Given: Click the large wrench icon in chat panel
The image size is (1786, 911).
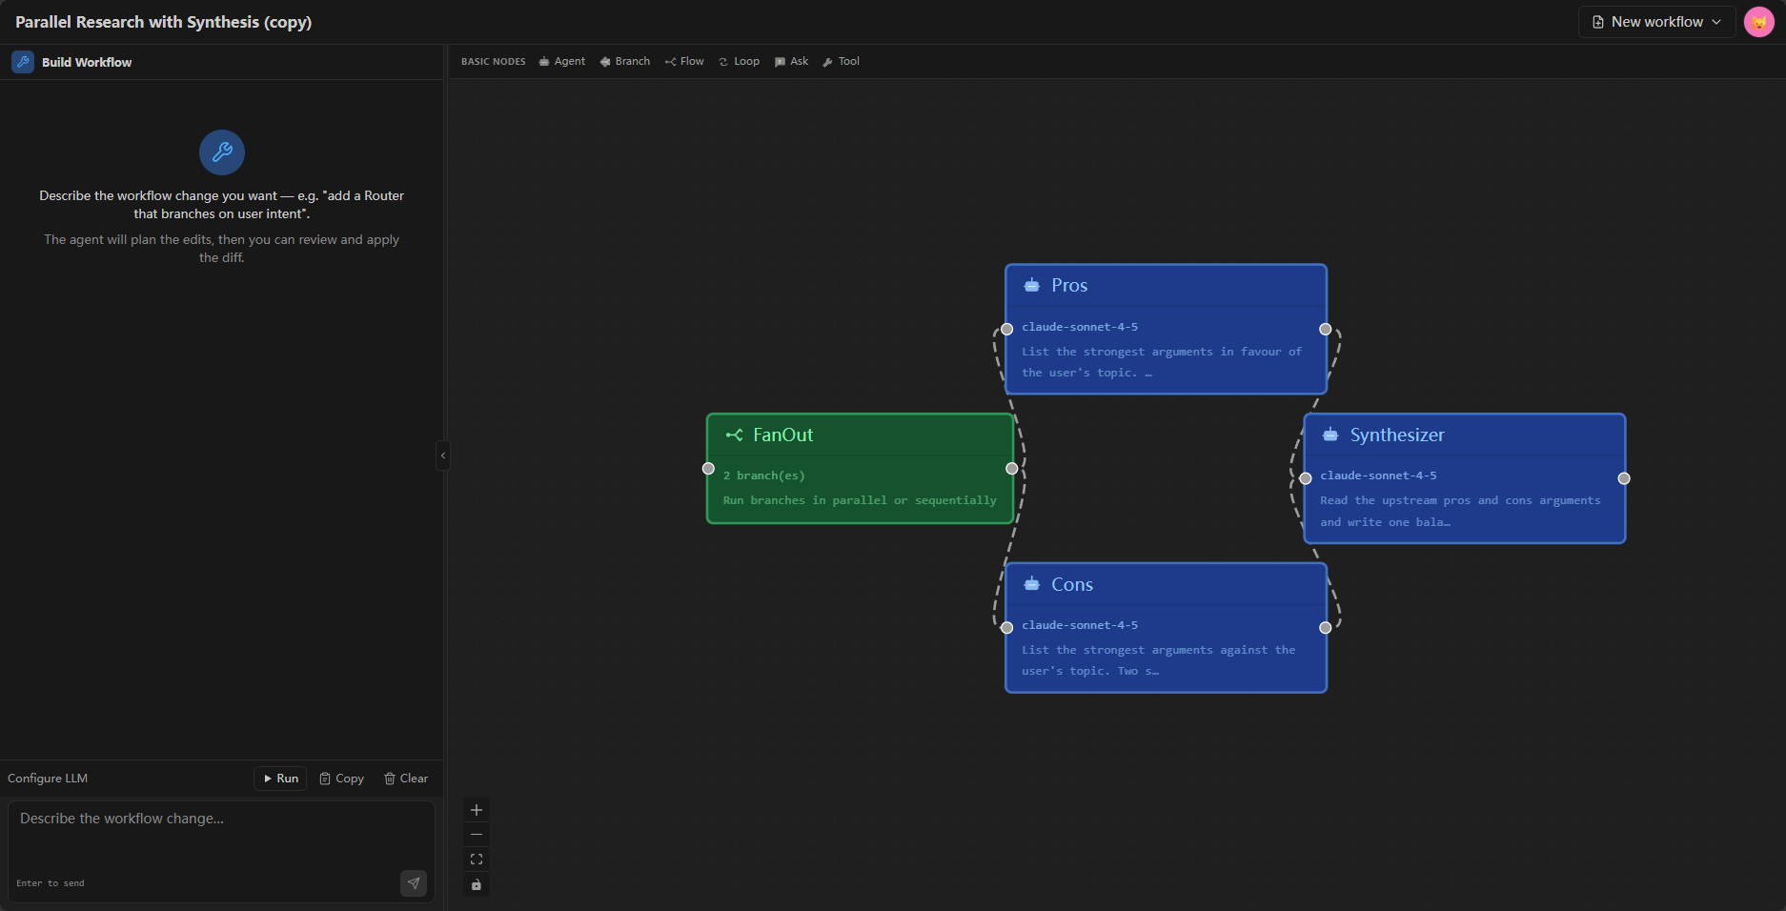Looking at the screenshot, I should (222, 152).
